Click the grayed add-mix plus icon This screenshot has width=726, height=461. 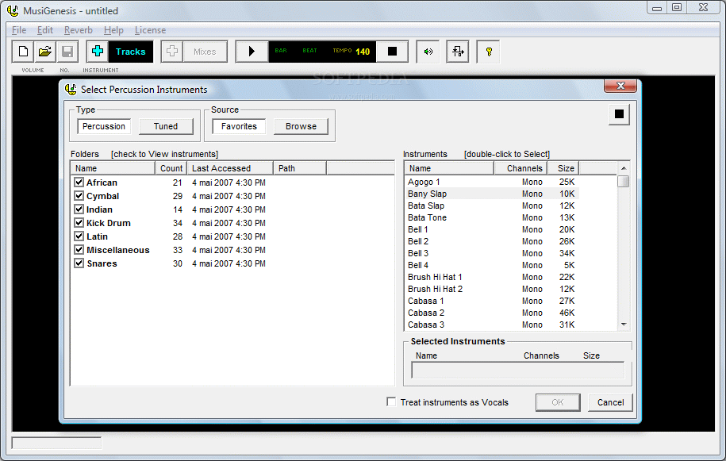click(172, 52)
